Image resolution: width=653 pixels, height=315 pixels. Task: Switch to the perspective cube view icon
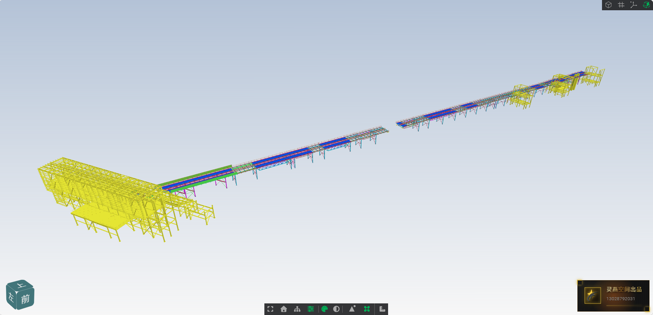(608, 5)
